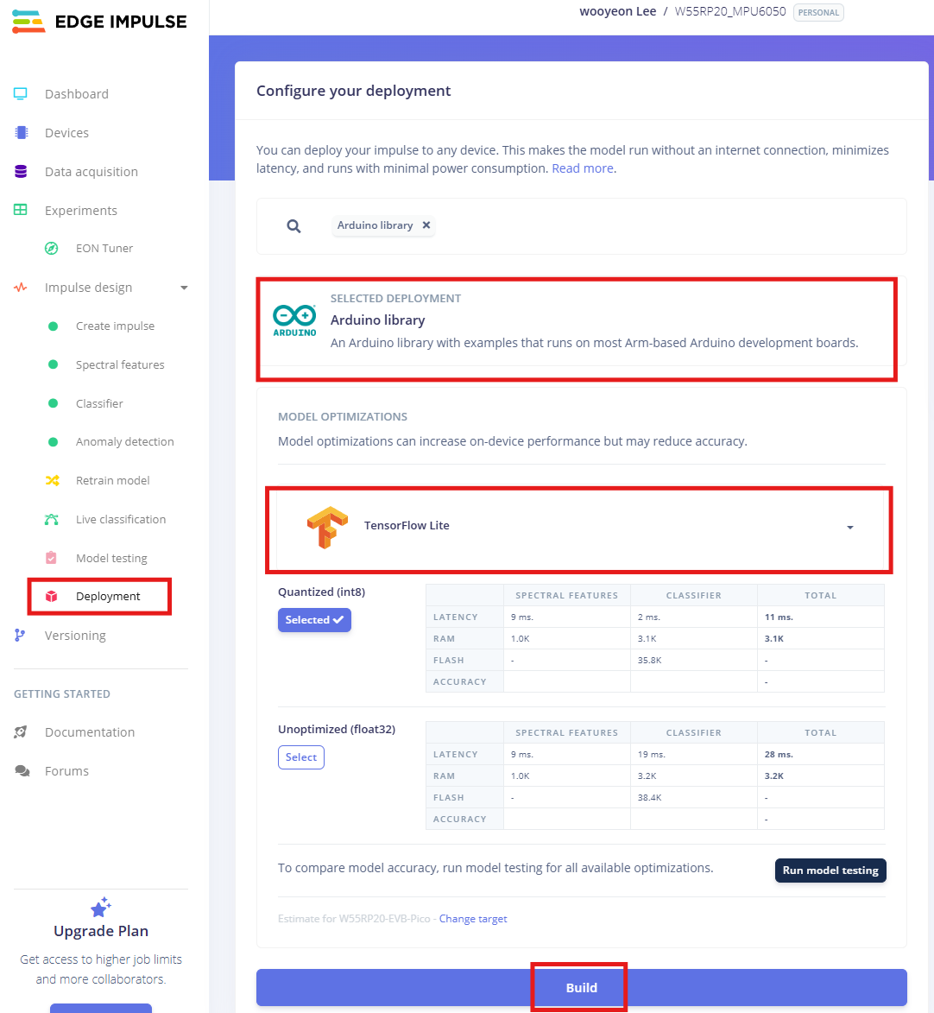This screenshot has height=1013, width=934.
Task: Click the Read more link
Action: click(x=583, y=168)
